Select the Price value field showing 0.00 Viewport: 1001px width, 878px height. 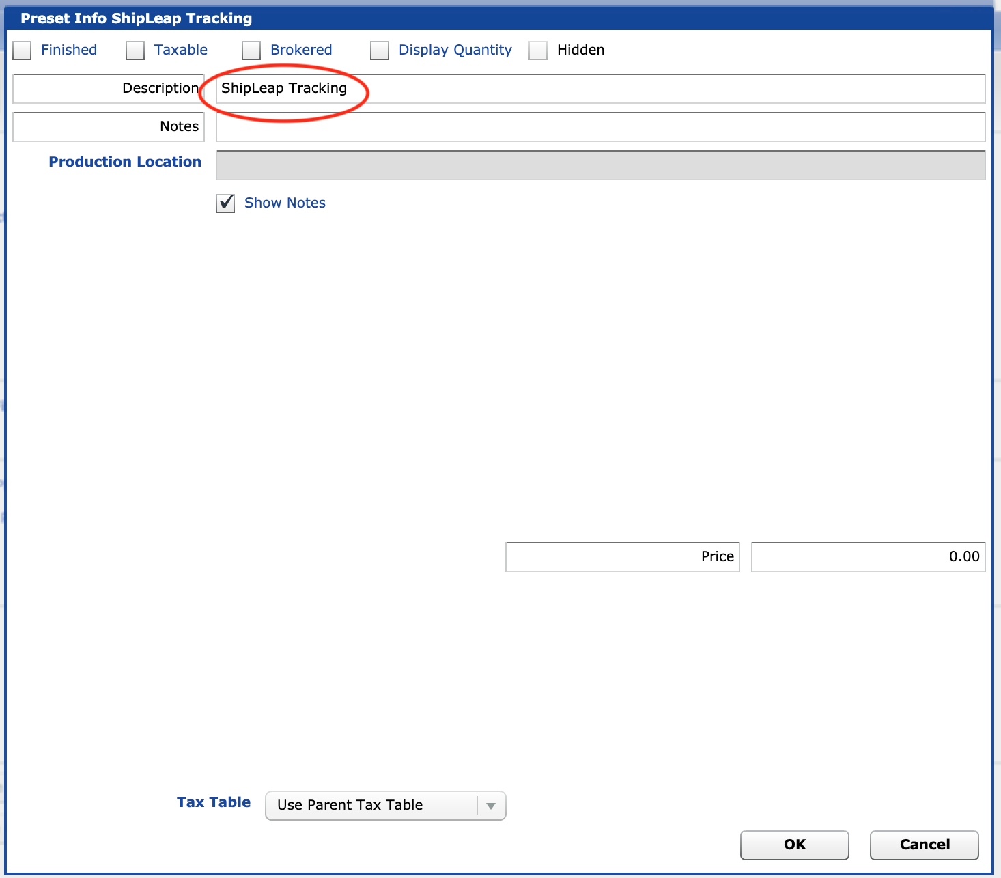point(869,557)
